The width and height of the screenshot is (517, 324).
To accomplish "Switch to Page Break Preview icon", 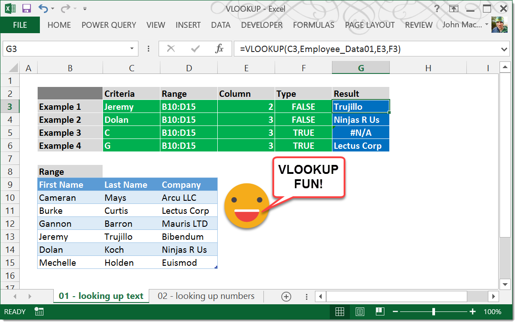I will [x=380, y=311].
